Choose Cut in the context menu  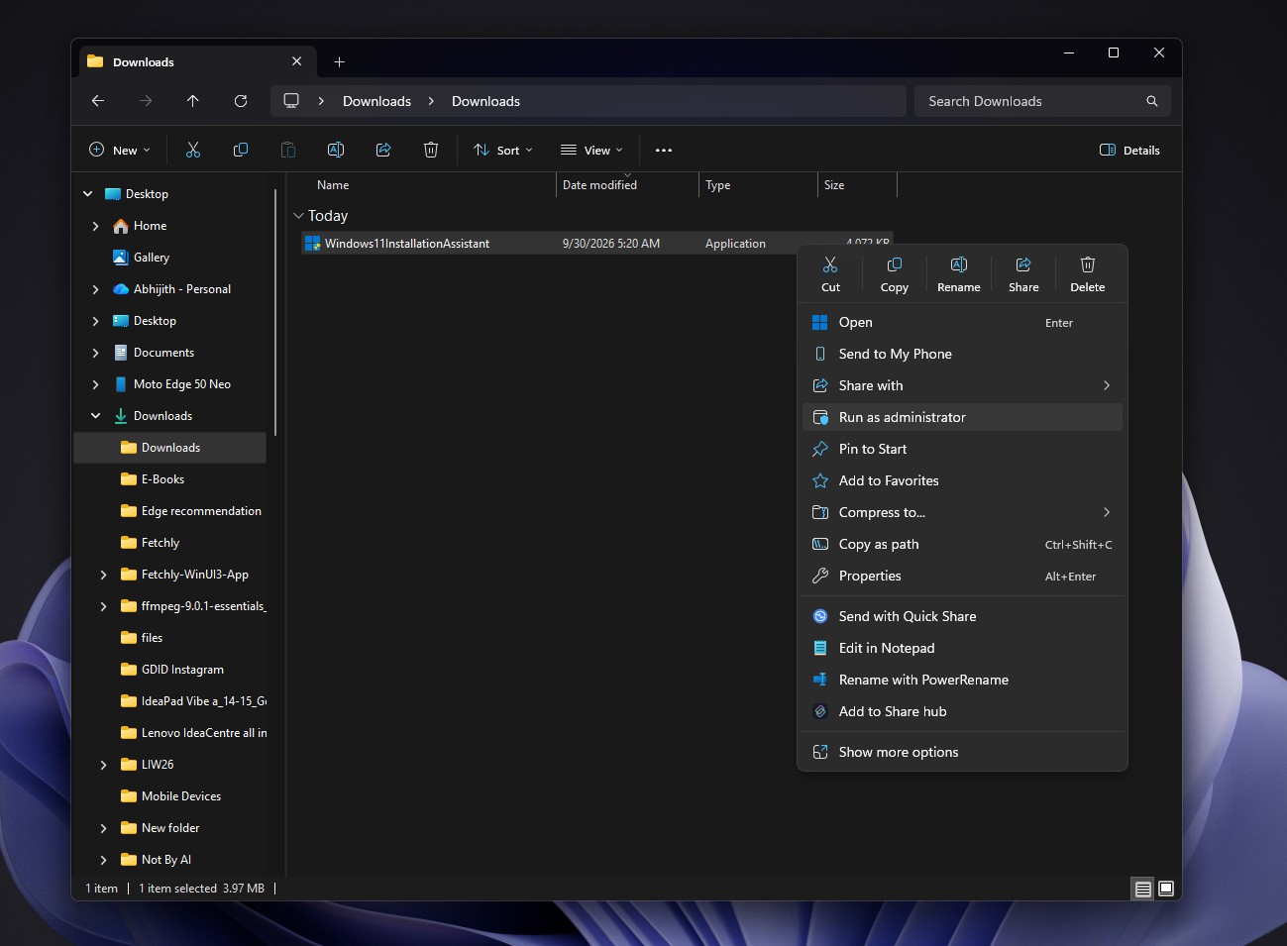tap(830, 273)
